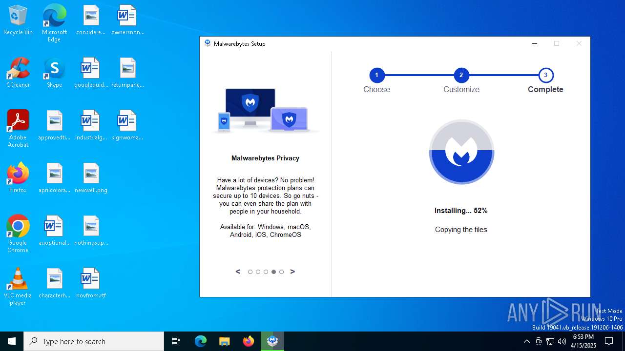Open the Recycle Bin desktop icon
This screenshot has height=351, width=625.
(18, 20)
